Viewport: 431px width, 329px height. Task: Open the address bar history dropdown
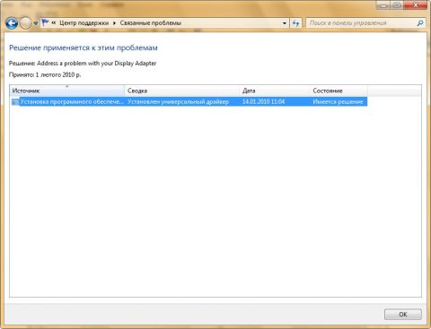click(285, 23)
